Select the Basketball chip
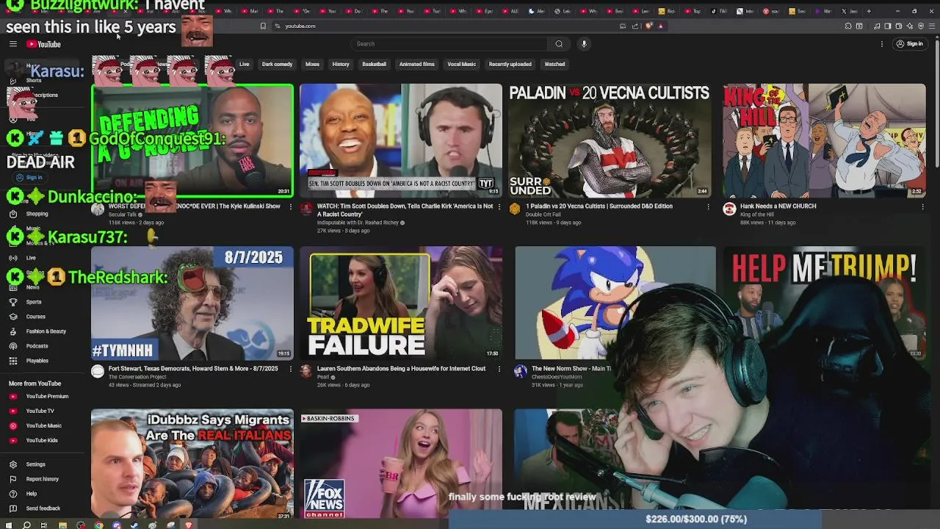Viewport: 940px width, 529px height. coord(374,64)
